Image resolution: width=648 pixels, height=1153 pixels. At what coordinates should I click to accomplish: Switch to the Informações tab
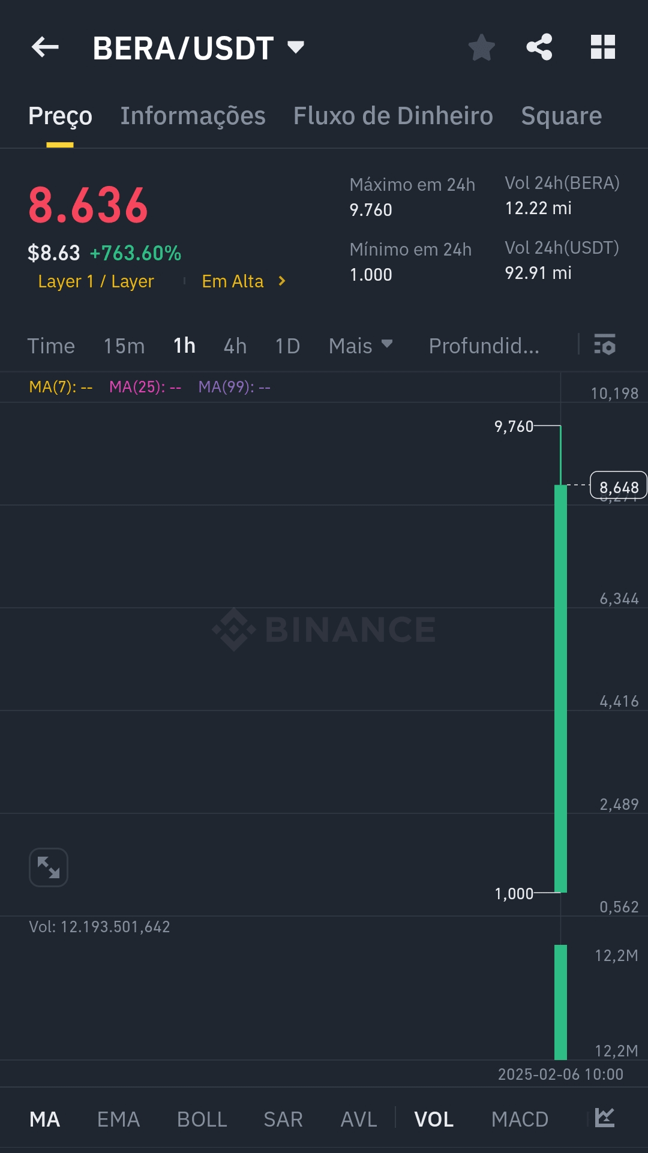click(193, 116)
